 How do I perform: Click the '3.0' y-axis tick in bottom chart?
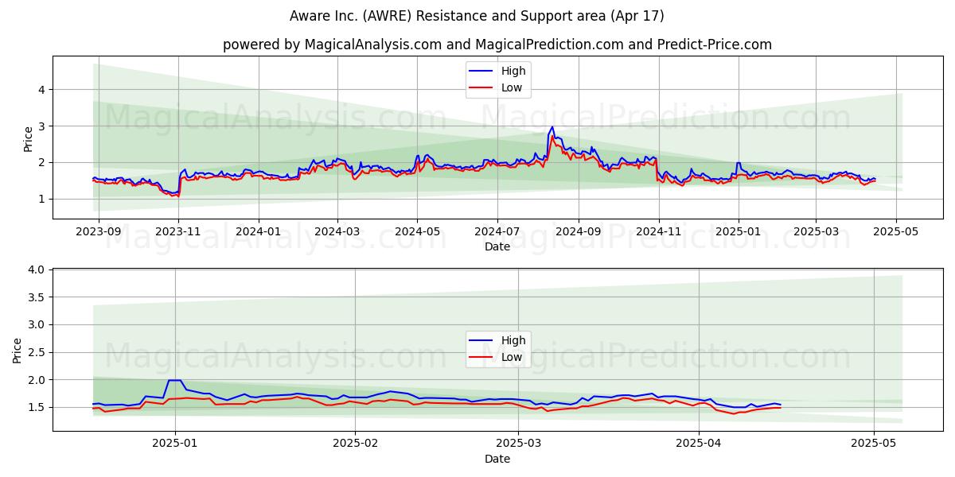pyautogui.click(x=38, y=325)
